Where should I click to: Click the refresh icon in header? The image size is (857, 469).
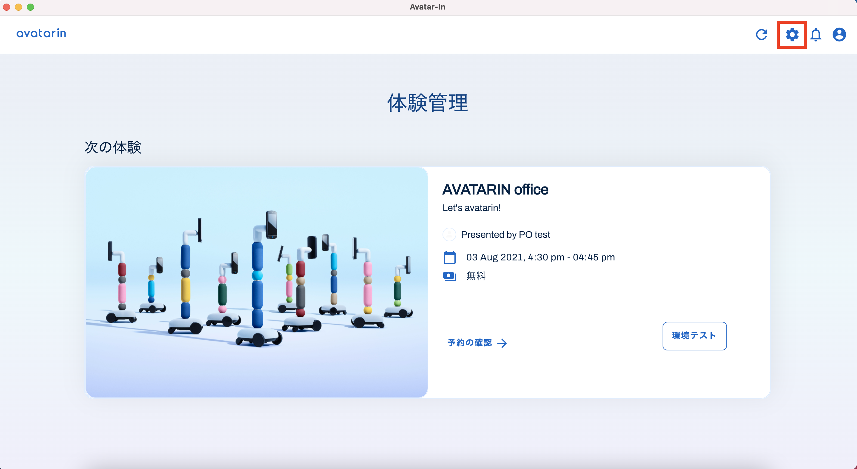tap(762, 35)
